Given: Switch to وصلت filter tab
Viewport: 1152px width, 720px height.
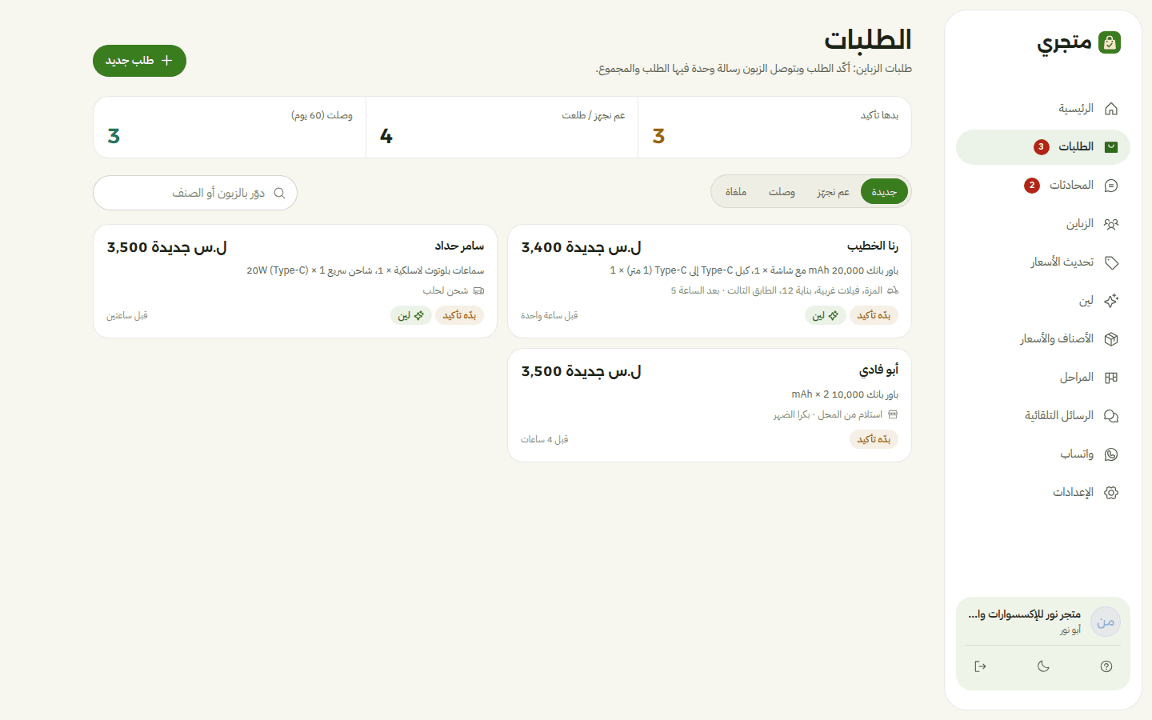Looking at the screenshot, I should (782, 192).
